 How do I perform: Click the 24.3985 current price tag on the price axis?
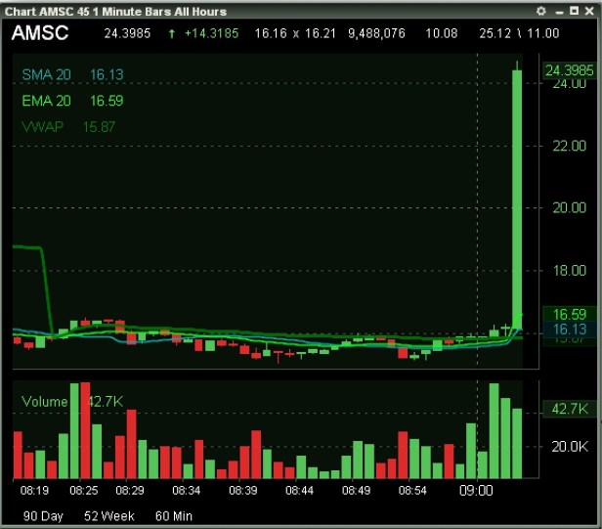click(x=570, y=70)
